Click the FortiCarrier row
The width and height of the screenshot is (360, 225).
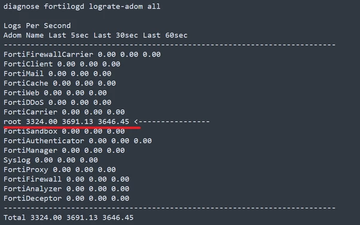(x=64, y=112)
